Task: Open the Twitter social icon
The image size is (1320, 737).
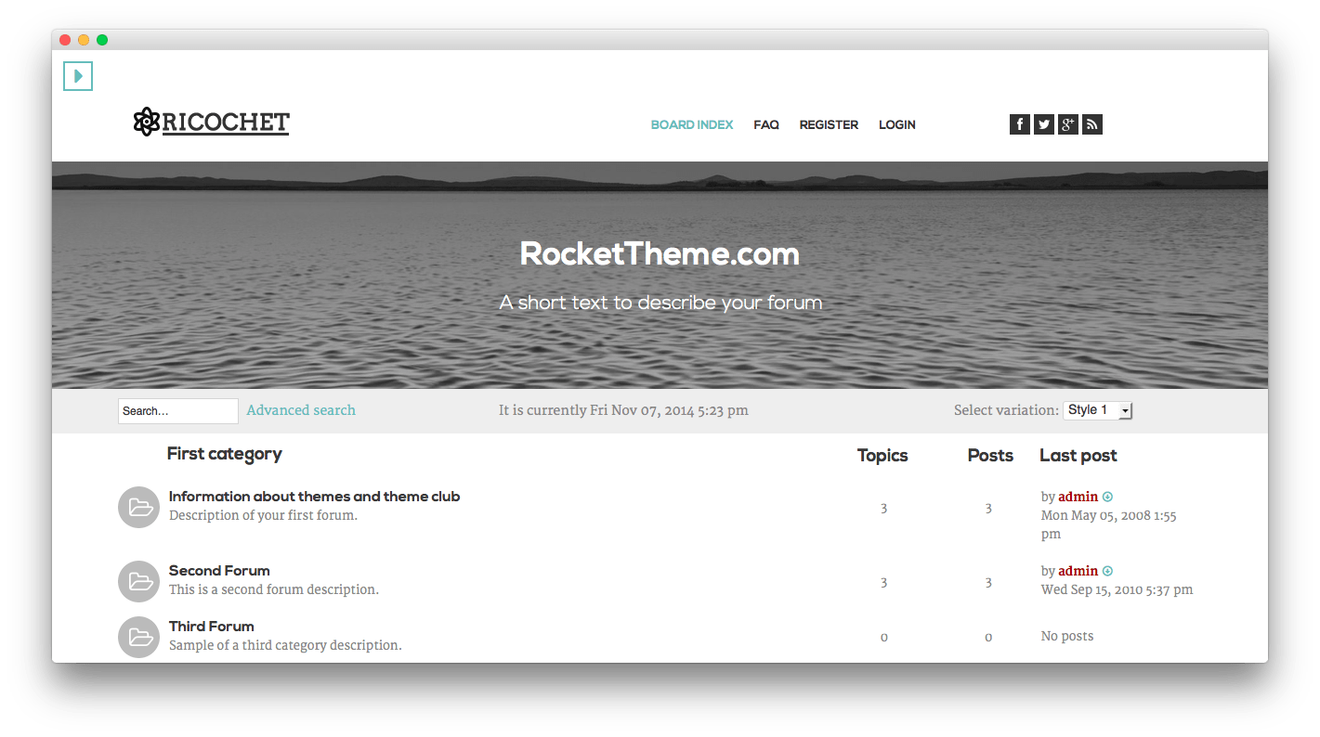Action: pyautogui.click(x=1044, y=124)
